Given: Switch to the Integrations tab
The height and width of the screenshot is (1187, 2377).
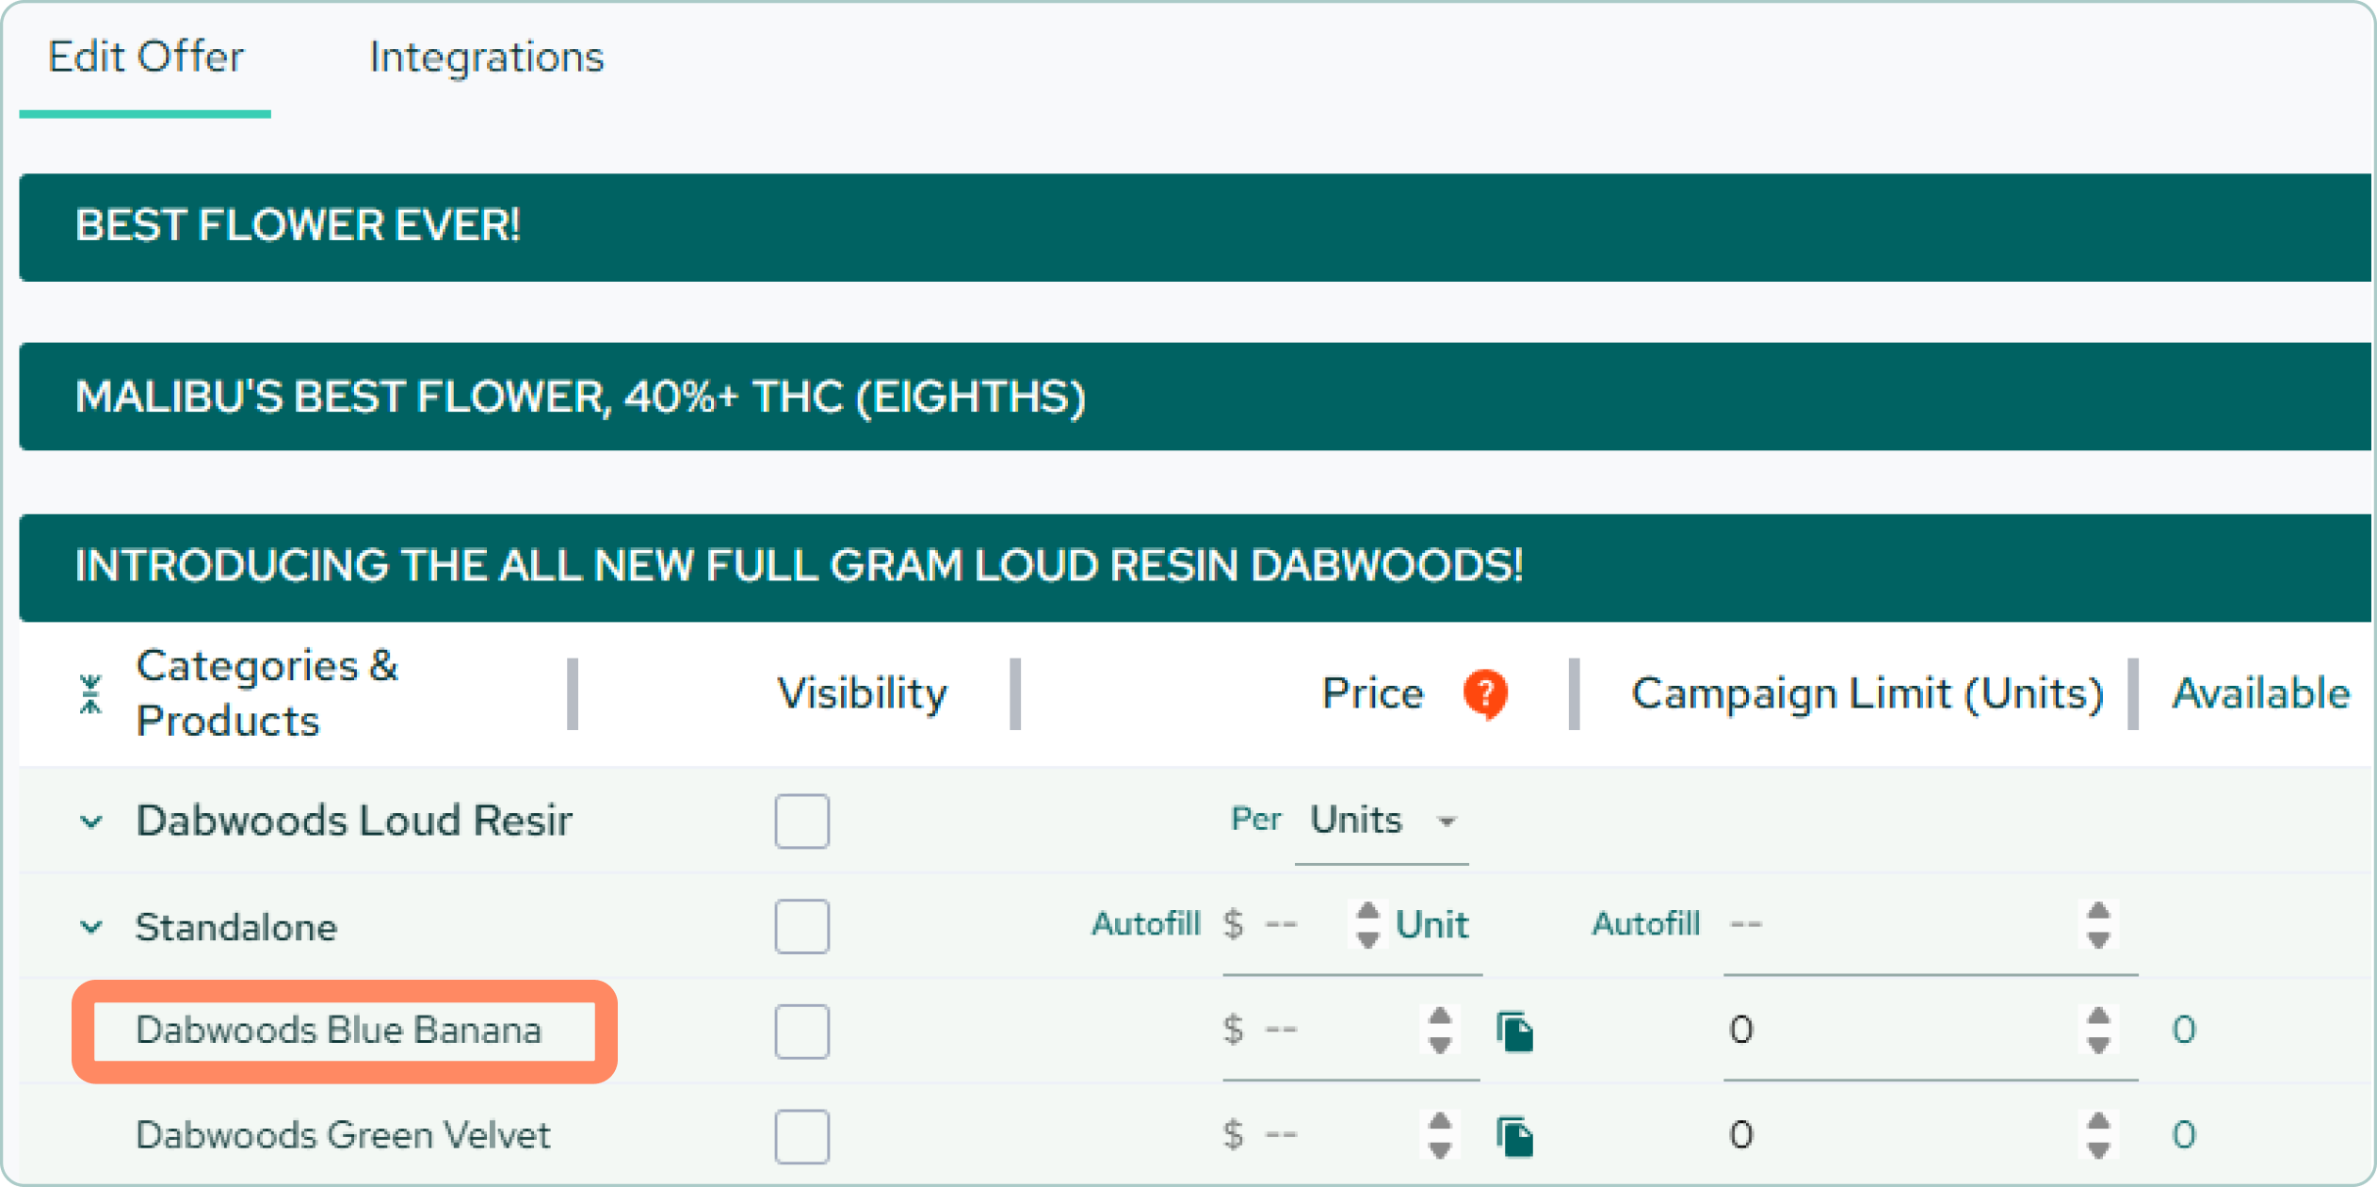Looking at the screenshot, I should [x=487, y=57].
